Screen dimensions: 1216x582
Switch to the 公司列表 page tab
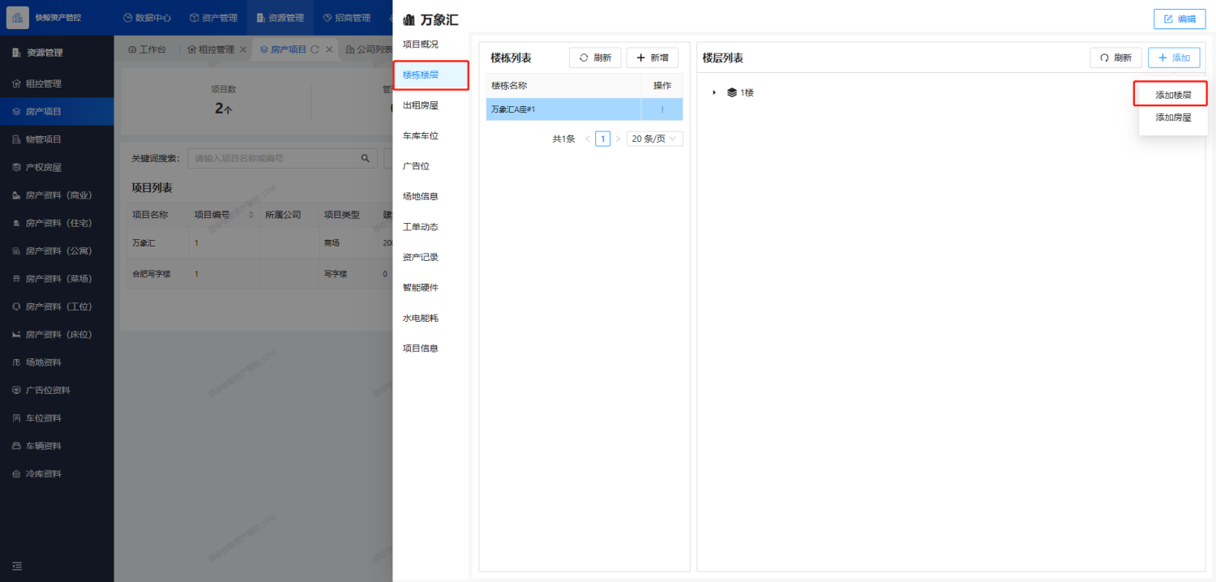[x=370, y=49]
